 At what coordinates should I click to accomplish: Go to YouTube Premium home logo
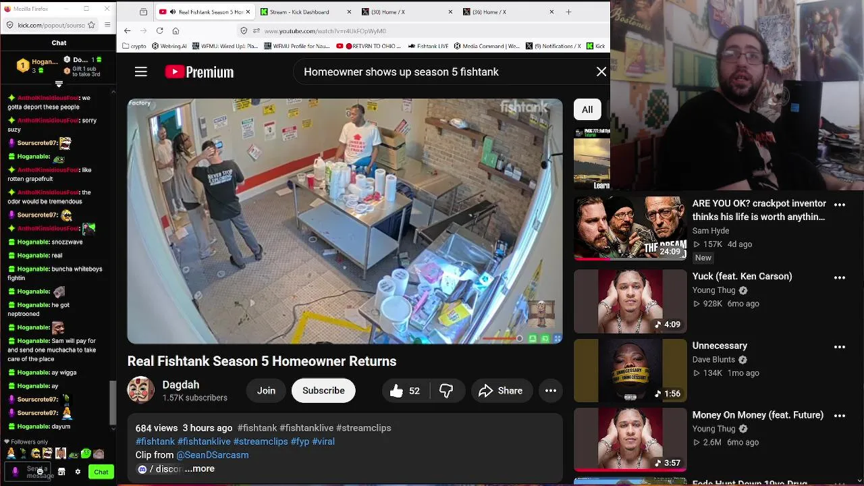click(199, 72)
